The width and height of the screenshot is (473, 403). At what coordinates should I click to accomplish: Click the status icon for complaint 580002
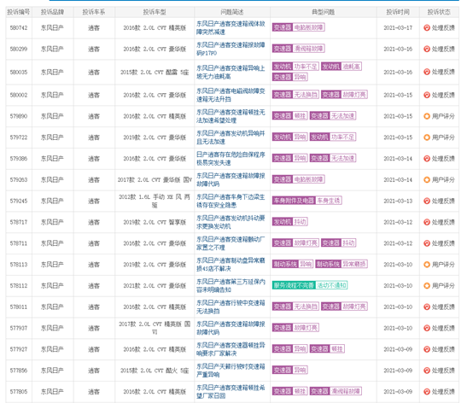[427, 95]
